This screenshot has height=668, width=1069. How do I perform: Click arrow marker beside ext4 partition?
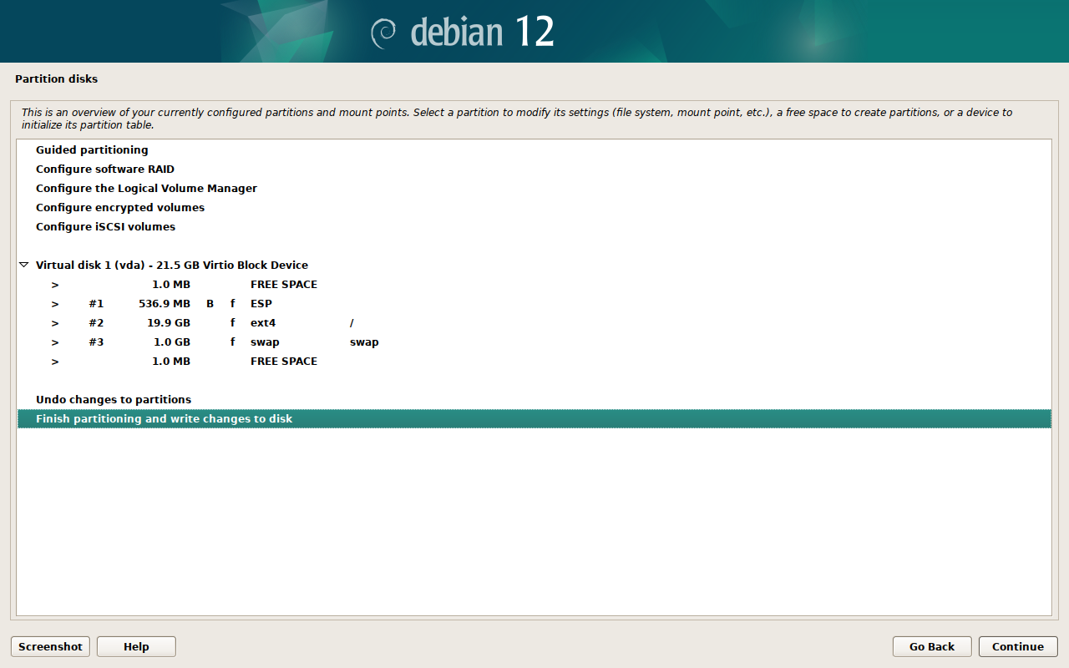point(55,323)
